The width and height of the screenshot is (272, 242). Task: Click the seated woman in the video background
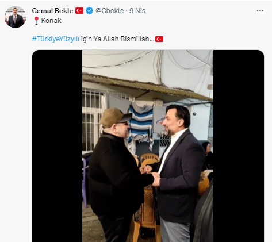pyautogui.click(x=208, y=156)
